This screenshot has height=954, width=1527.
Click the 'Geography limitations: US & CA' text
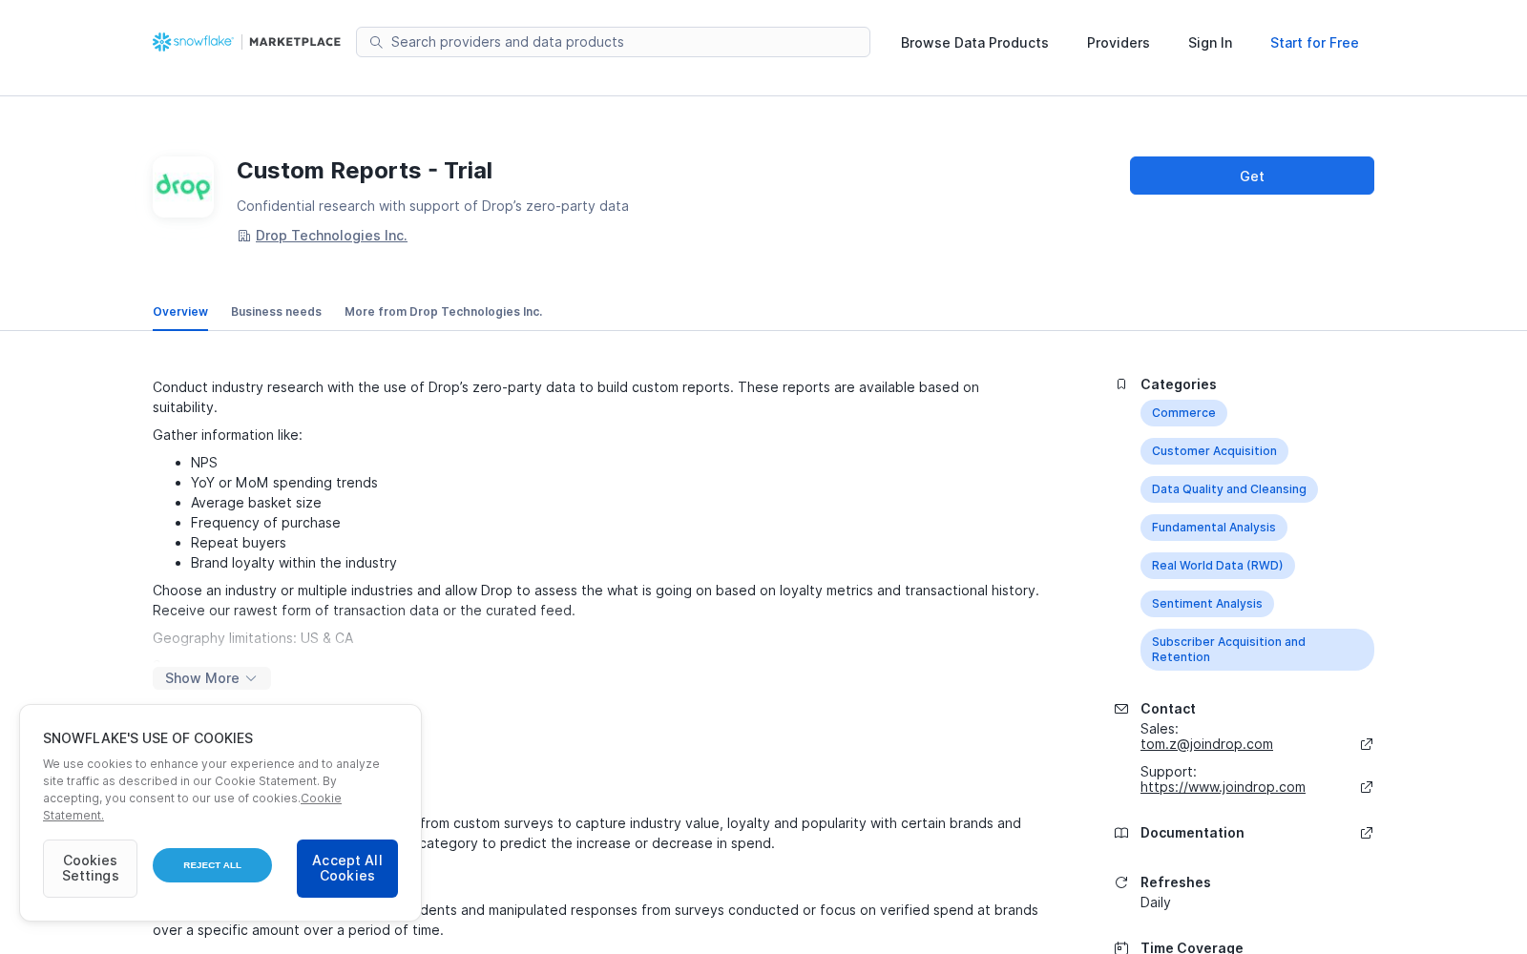point(253,638)
